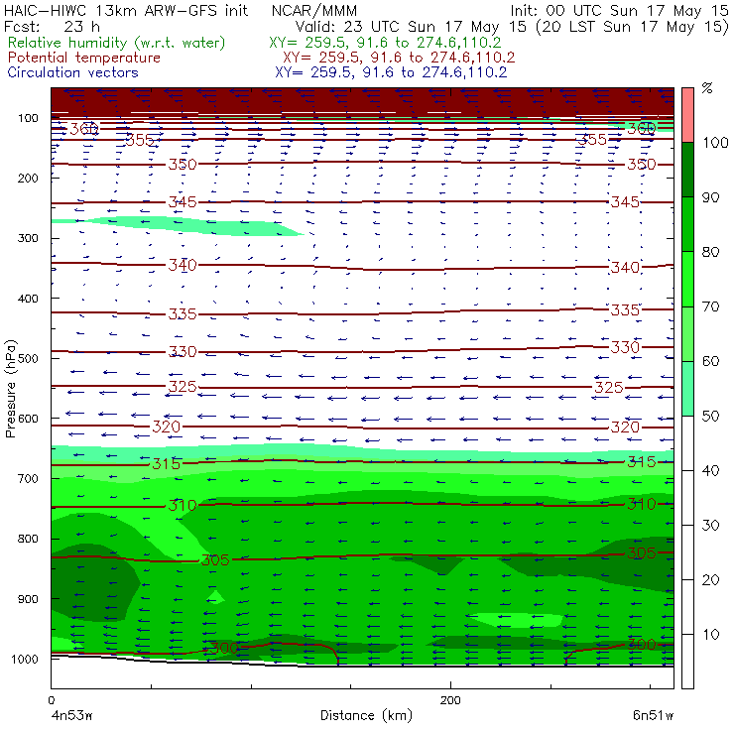The width and height of the screenshot is (734, 734).
Task: Click the 1000 hPa pressure tick label
Action: 24,659
